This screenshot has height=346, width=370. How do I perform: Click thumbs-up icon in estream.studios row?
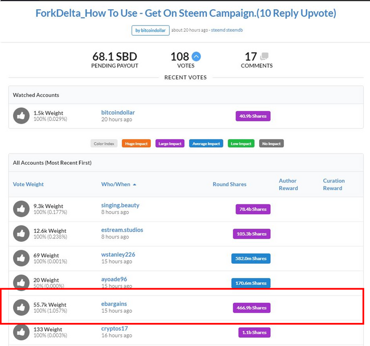[21, 233]
